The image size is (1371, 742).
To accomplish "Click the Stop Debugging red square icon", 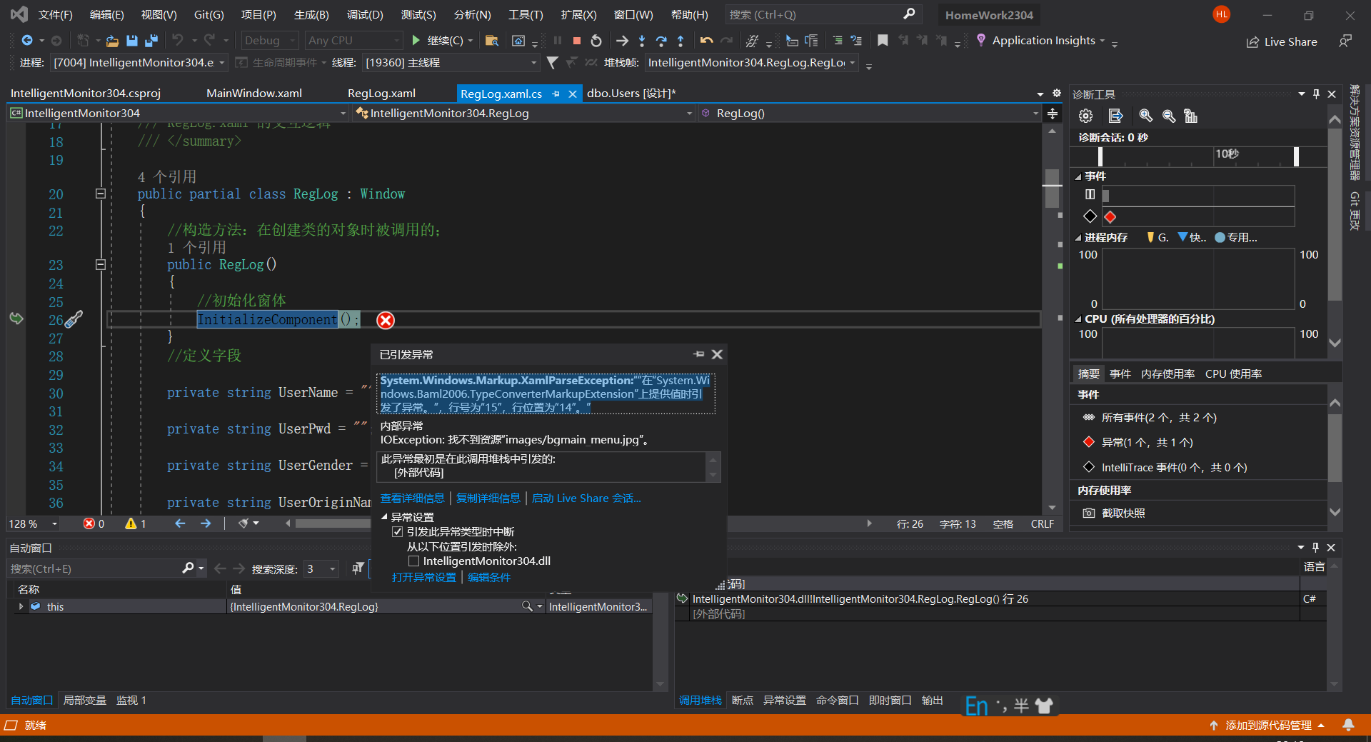I will click(x=577, y=41).
